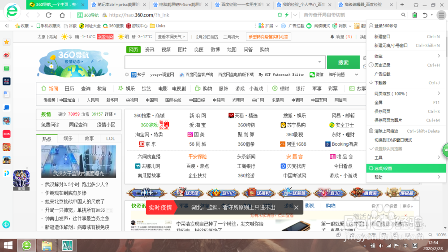Click the 360 browser logo
This screenshot has height=252, width=448.
pos(12,11)
